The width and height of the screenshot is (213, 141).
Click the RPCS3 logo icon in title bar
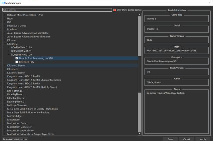click(3, 3)
